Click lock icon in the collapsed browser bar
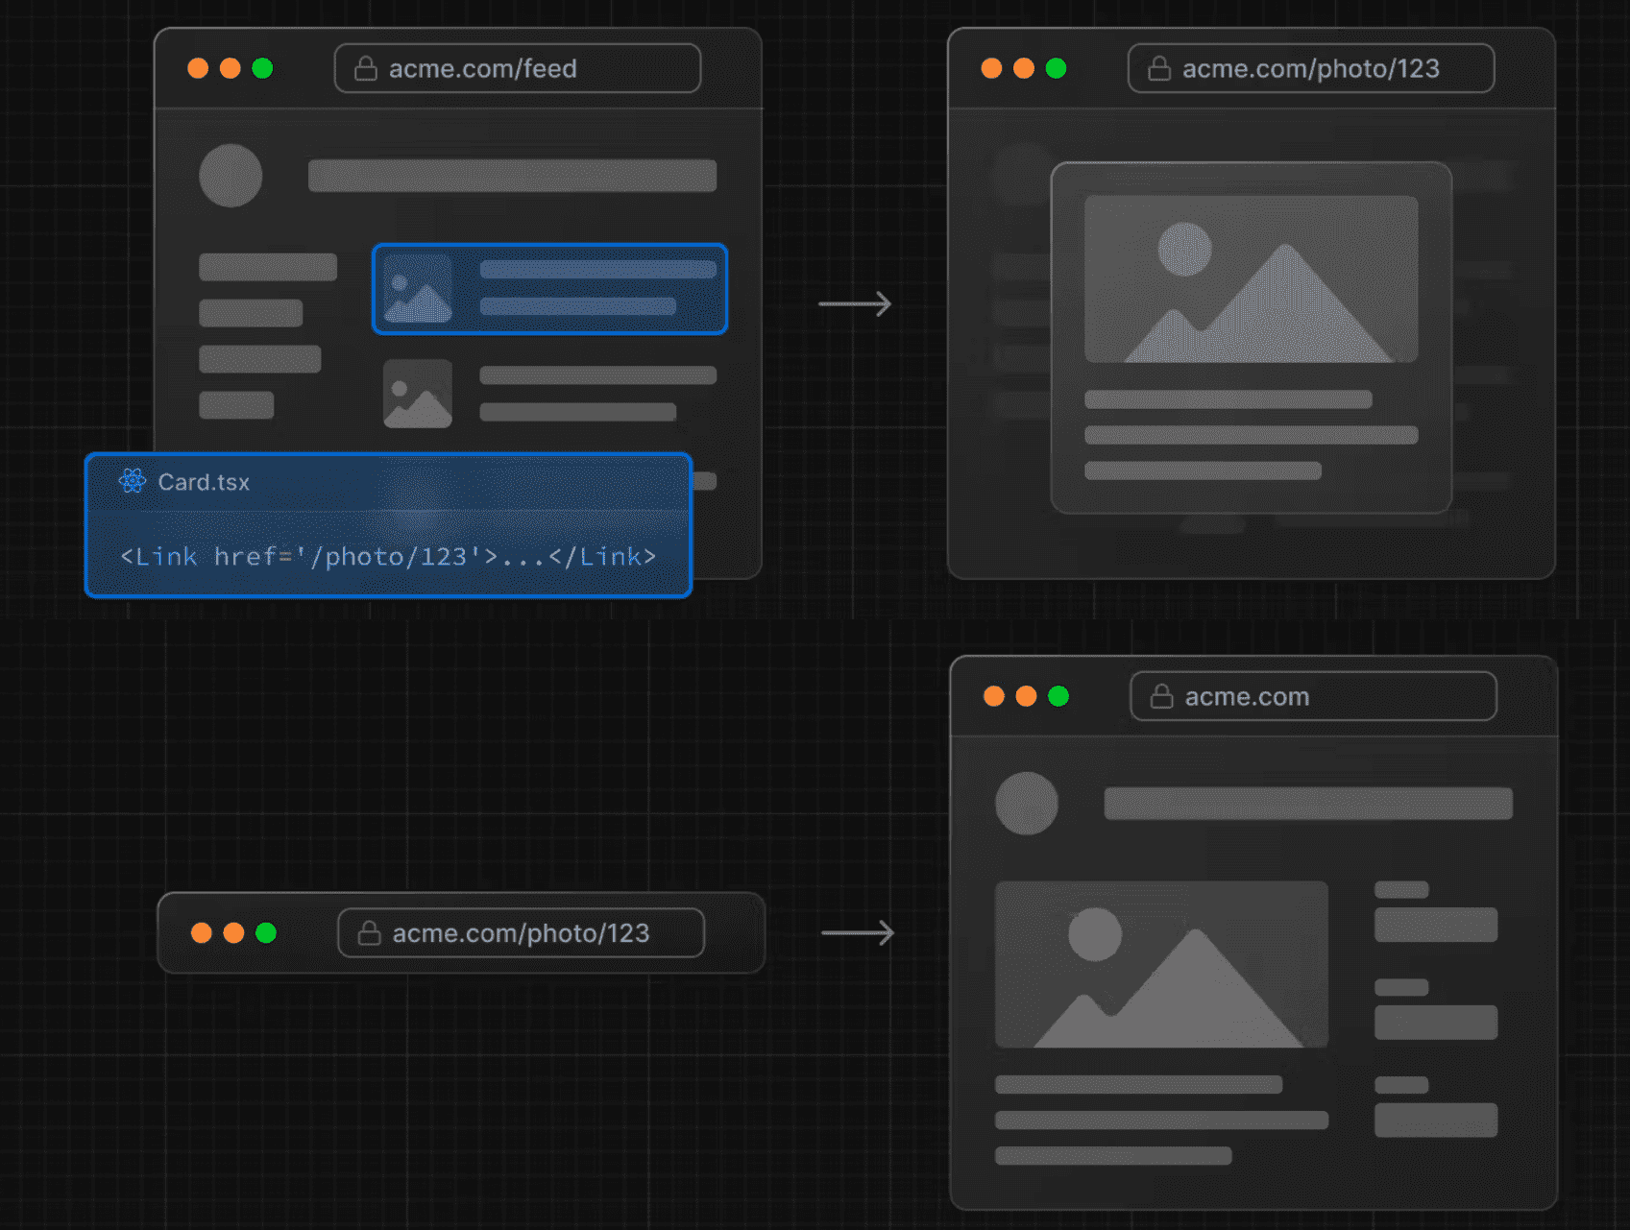 369,933
